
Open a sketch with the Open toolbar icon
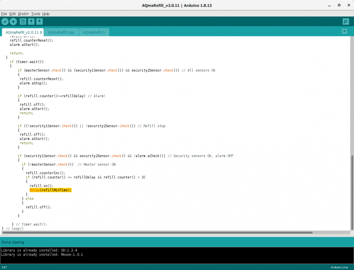31,21
